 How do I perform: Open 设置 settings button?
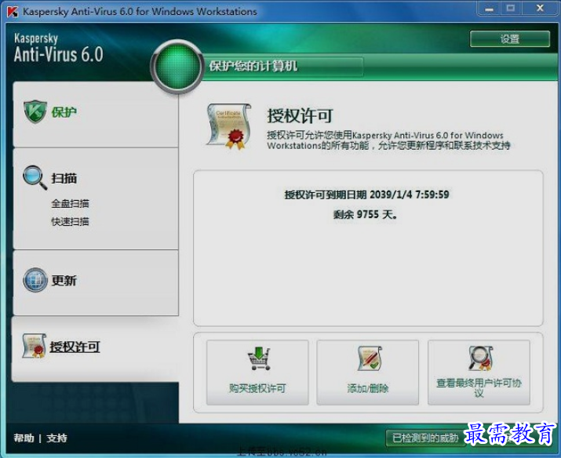pos(510,38)
